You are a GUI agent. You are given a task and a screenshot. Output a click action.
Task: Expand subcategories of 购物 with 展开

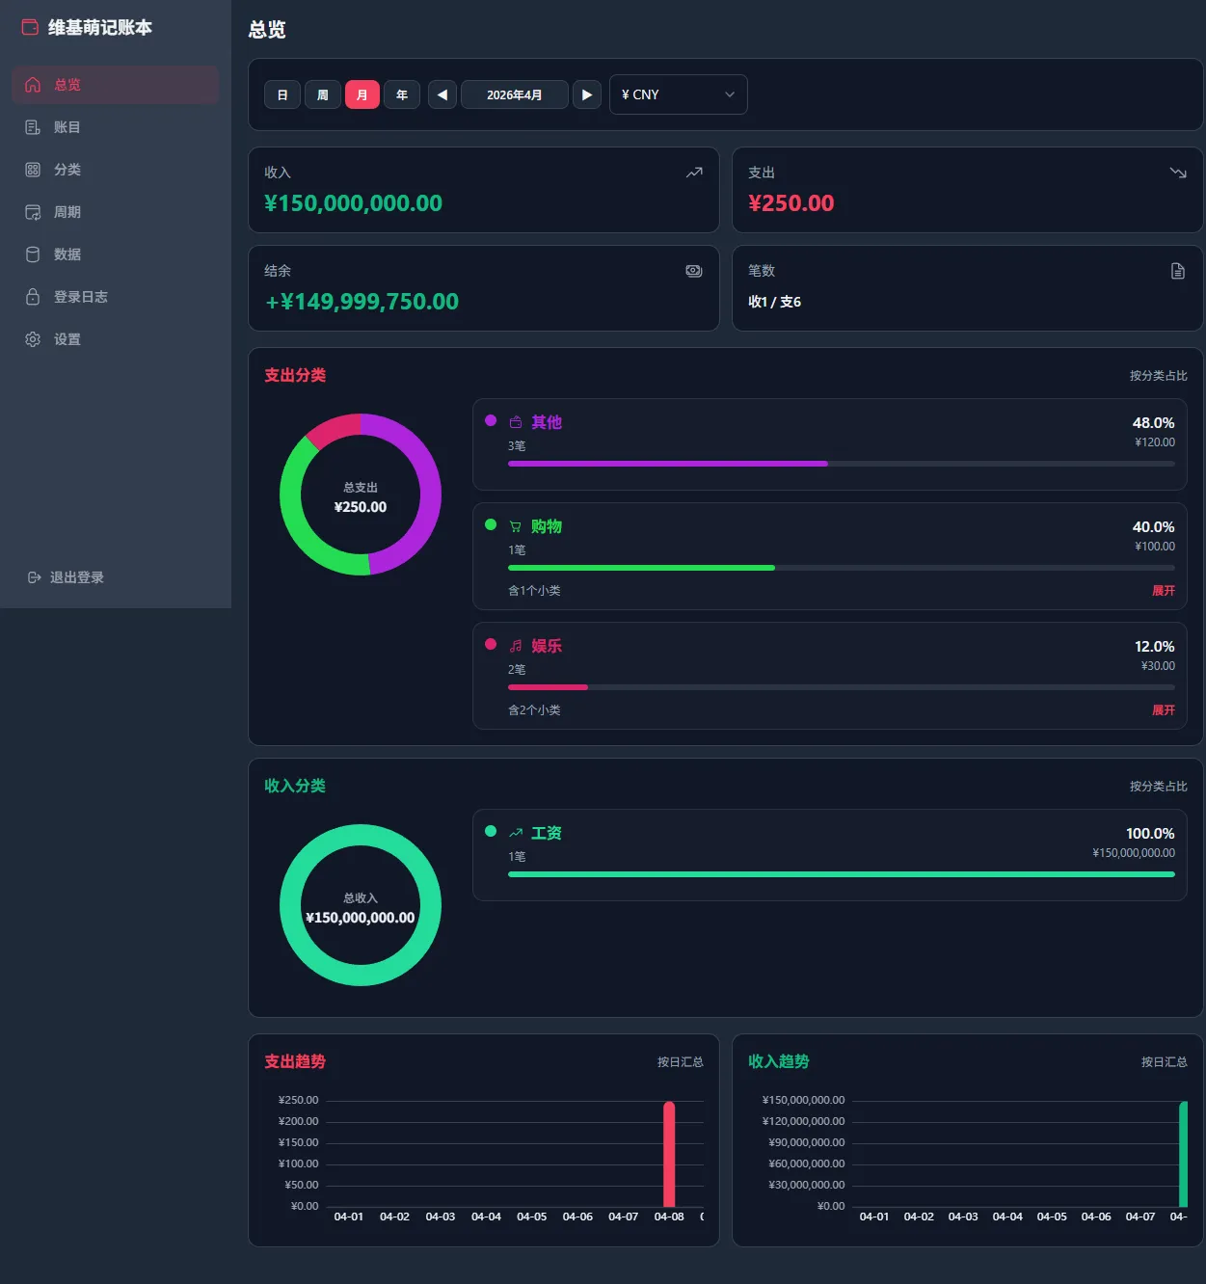(x=1163, y=591)
